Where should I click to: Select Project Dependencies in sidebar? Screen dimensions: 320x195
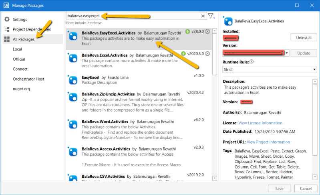click(x=32, y=29)
